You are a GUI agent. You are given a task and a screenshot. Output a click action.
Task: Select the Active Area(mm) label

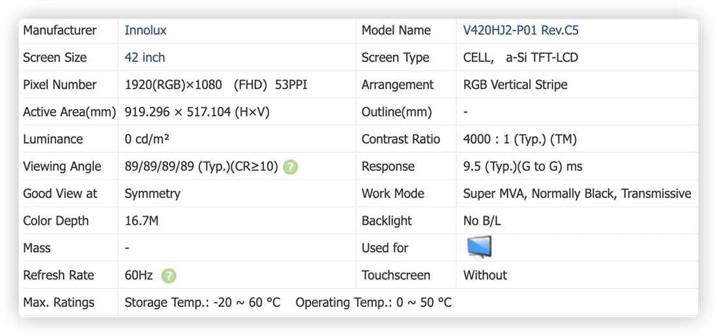tap(70, 112)
